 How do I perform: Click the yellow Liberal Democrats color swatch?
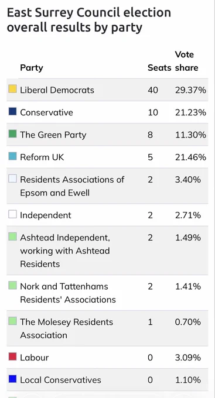point(12,89)
